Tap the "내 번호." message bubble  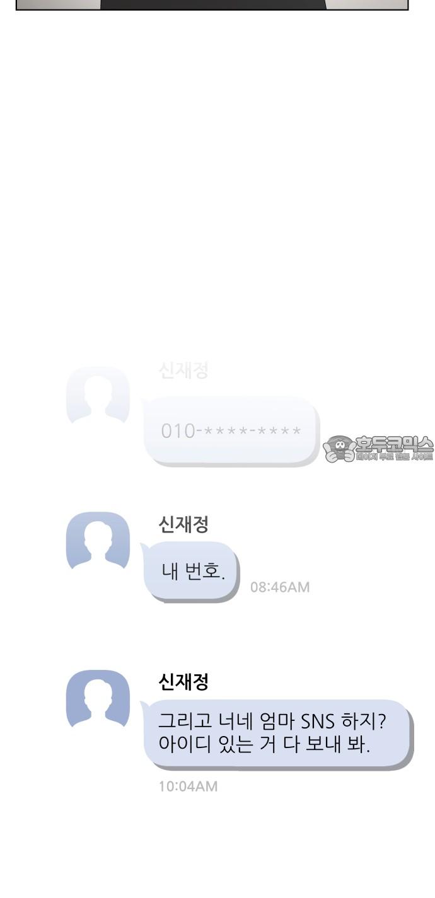(x=190, y=571)
